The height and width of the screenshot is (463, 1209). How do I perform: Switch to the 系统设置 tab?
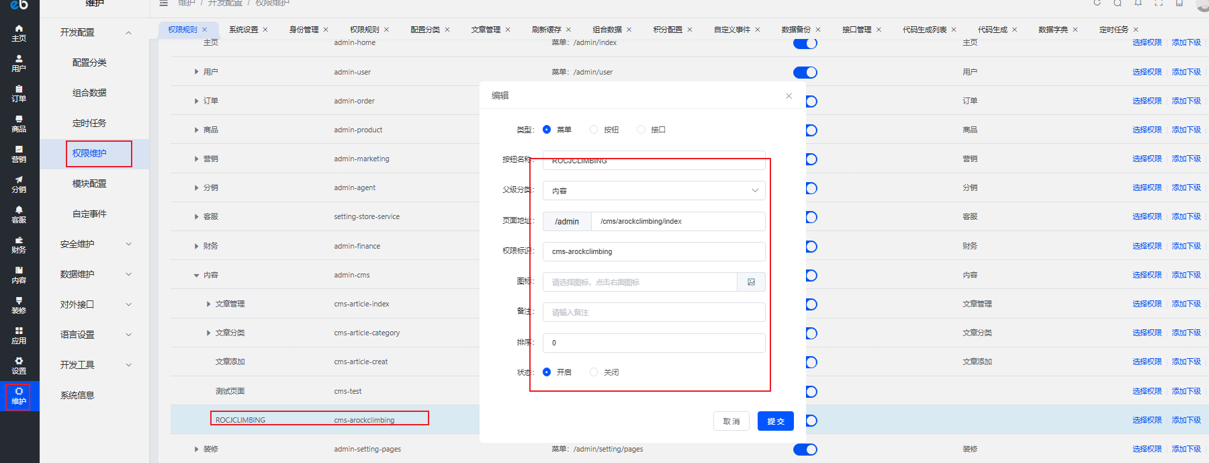click(x=243, y=30)
